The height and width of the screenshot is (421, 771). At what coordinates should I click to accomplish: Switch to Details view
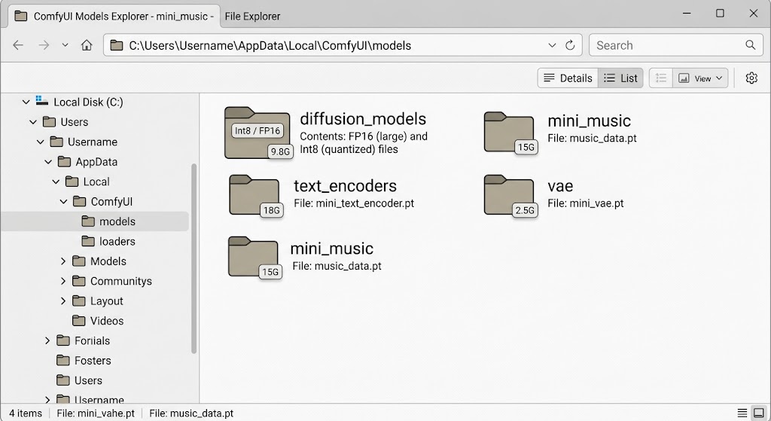click(568, 78)
